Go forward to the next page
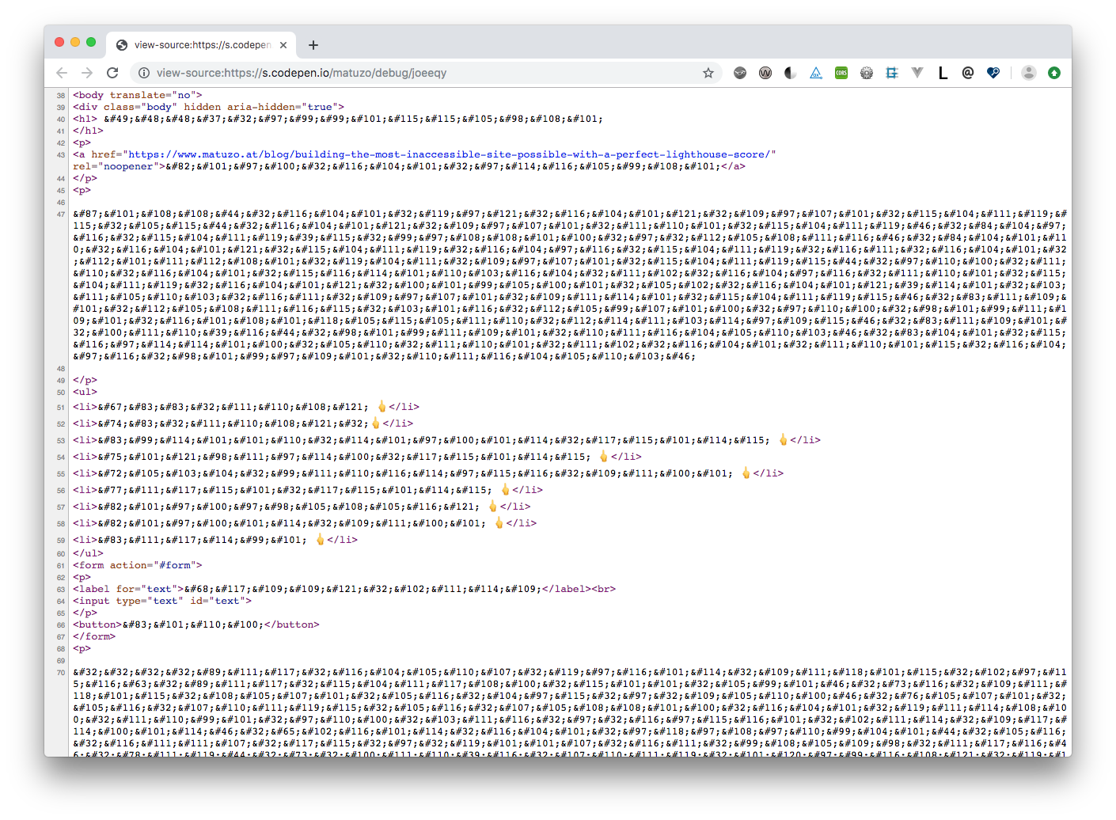The width and height of the screenshot is (1116, 820). 87,73
